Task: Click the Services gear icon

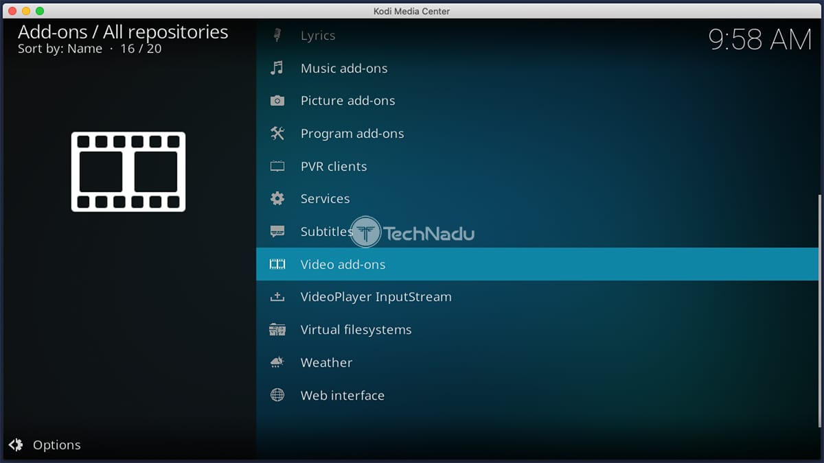Action: [x=277, y=199]
